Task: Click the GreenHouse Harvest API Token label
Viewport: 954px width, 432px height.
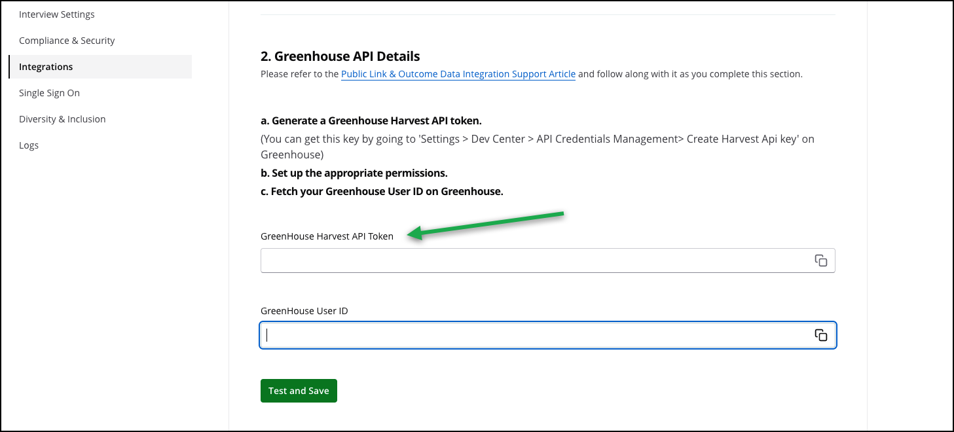Action: tap(327, 236)
